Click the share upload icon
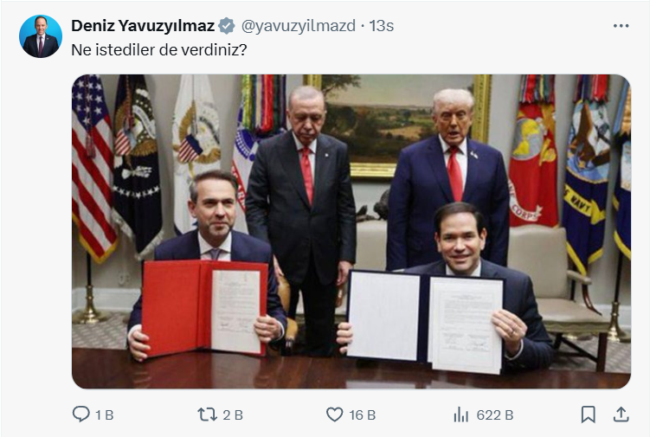650x437 pixels. pyautogui.click(x=621, y=415)
